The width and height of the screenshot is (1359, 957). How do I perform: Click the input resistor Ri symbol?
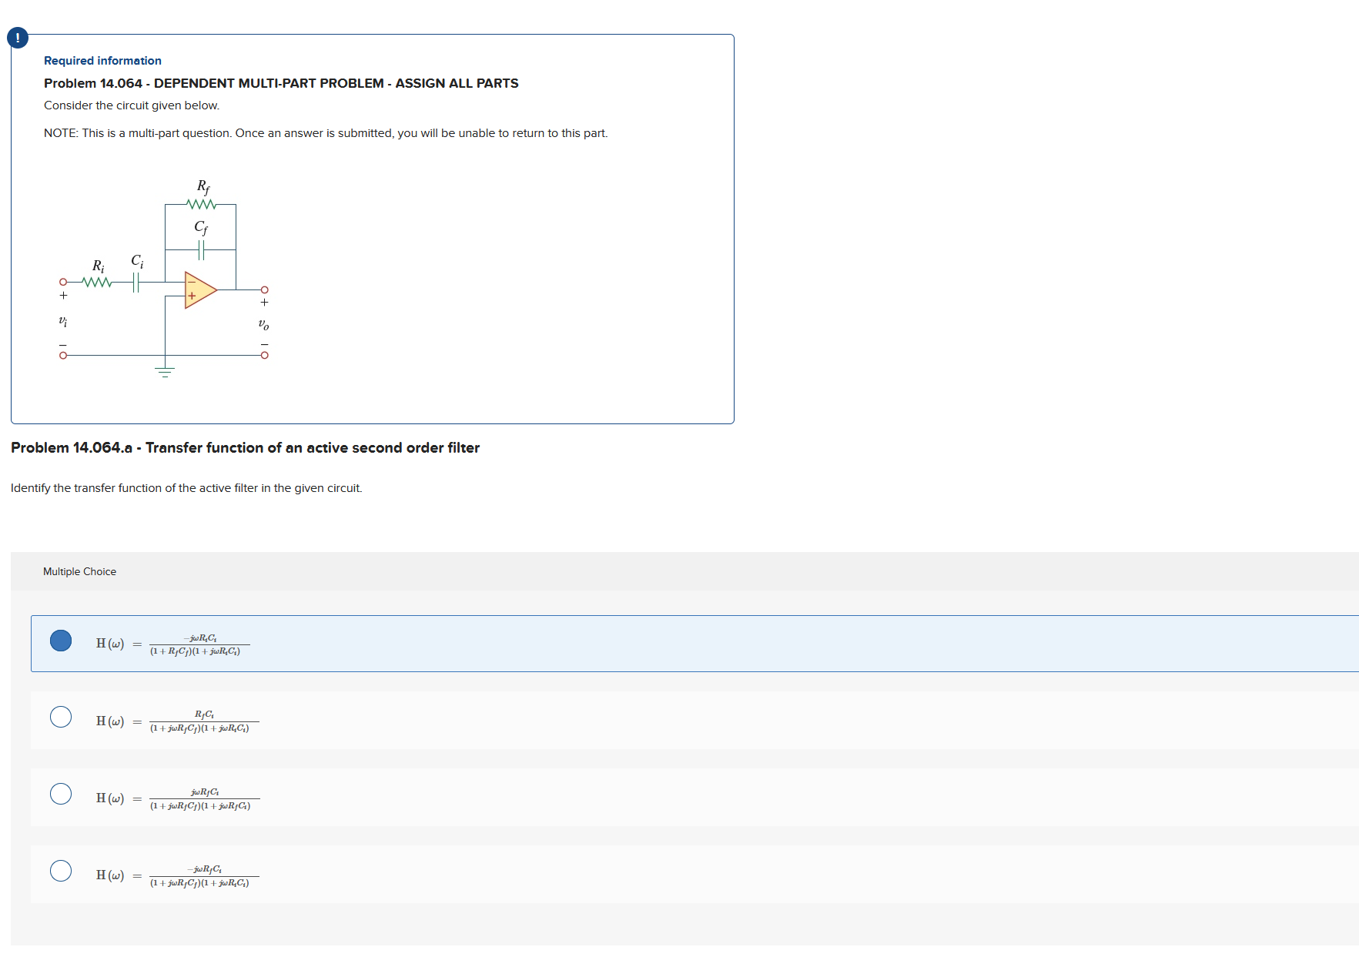tap(98, 283)
